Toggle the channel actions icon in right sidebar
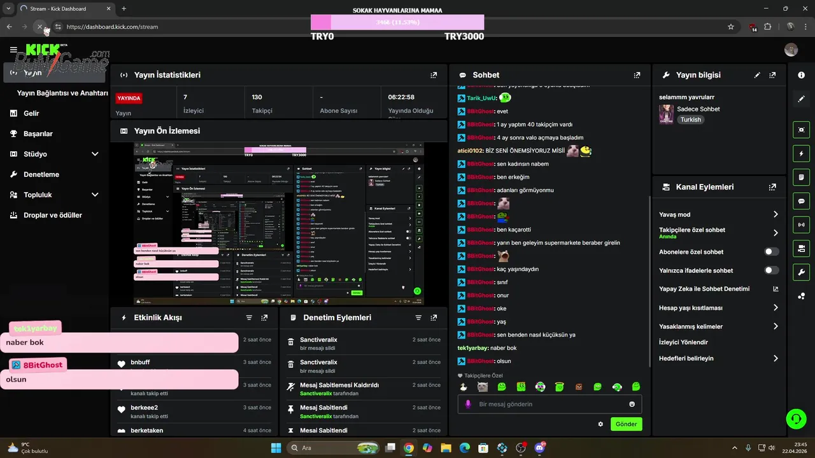Screen dimensions: 815x458 point(801,247)
